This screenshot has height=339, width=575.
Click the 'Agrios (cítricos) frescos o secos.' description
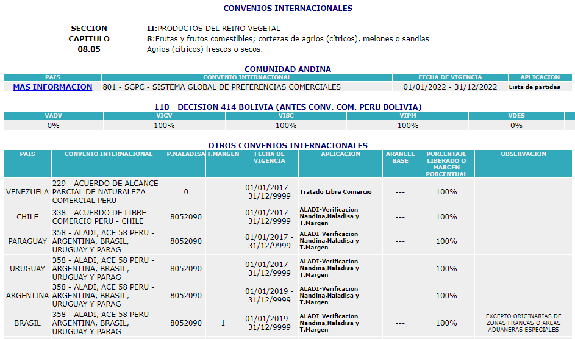point(205,49)
